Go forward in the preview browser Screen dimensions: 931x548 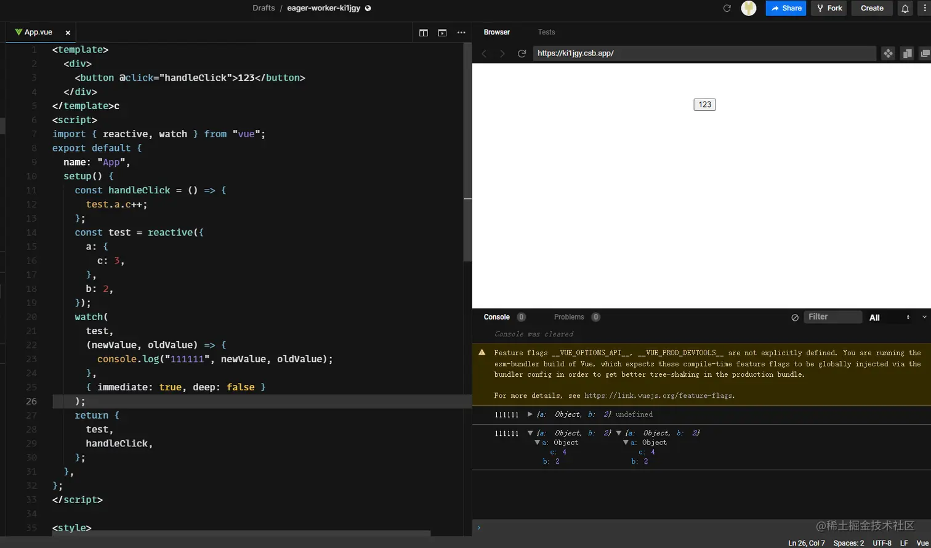(502, 54)
